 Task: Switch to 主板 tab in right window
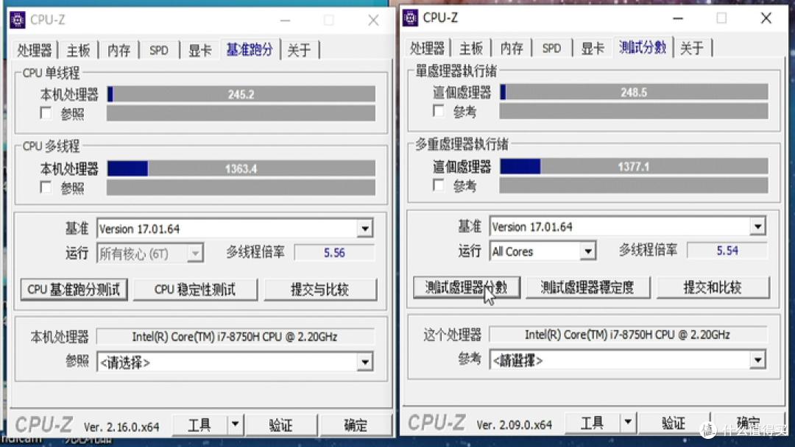[472, 48]
